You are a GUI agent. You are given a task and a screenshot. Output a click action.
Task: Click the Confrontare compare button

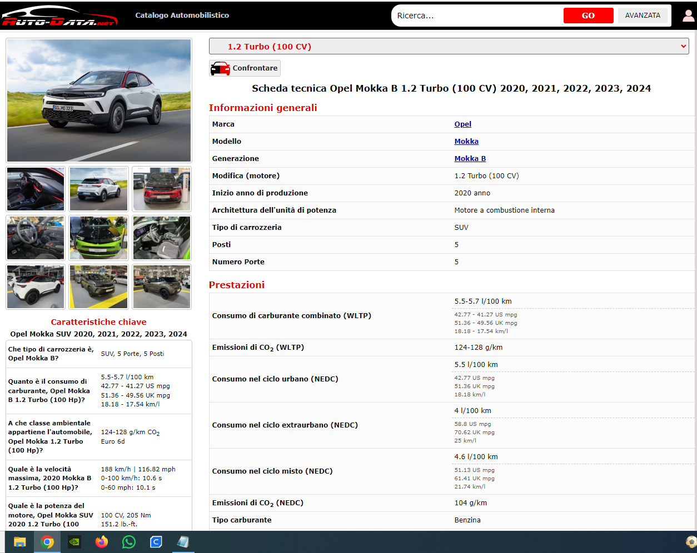pos(245,68)
